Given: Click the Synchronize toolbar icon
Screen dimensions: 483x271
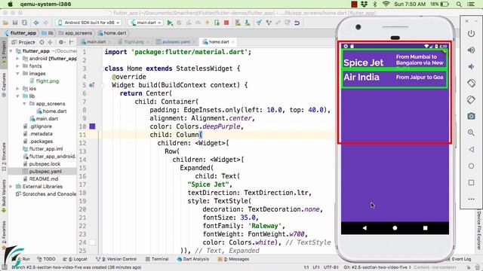Looking at the screenshot, I should pos(24,23).
